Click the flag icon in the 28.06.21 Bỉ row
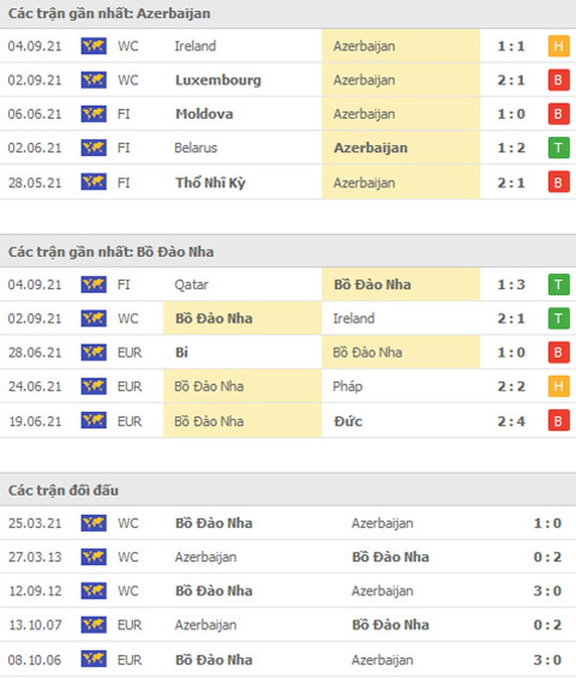This screenshot has height=678, width=576. pos(94,352)
